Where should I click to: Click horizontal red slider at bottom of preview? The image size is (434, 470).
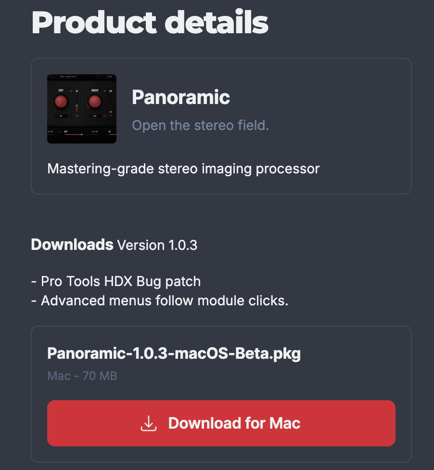(81, 134)
